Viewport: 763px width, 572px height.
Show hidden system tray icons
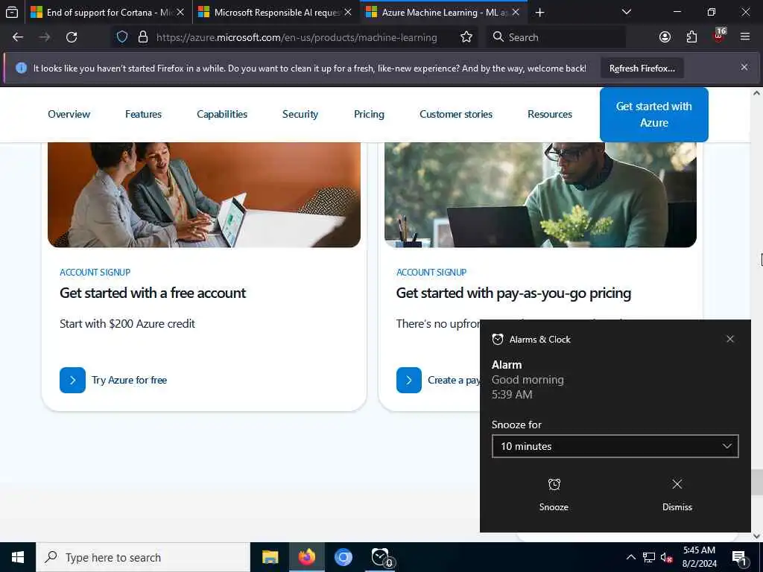(x=630, y=557)
